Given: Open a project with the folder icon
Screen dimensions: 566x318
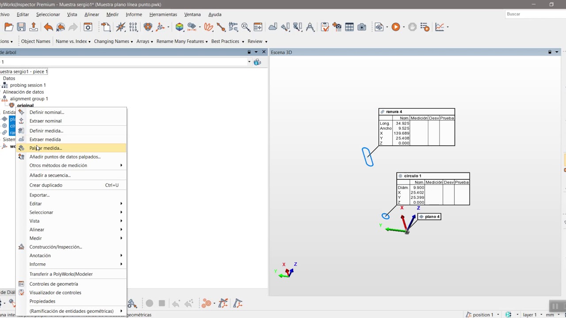Looking at the screenshot, I should click(9, 27).
